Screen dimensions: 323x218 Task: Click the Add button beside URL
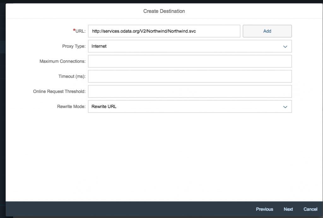coord(267,31)
